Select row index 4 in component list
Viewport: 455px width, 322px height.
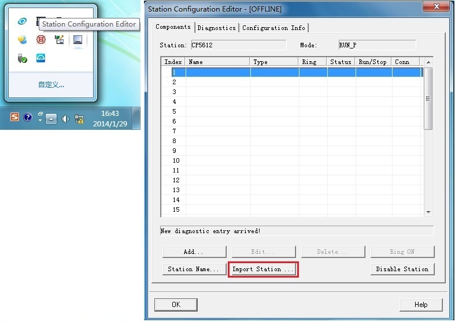[292, 102]
